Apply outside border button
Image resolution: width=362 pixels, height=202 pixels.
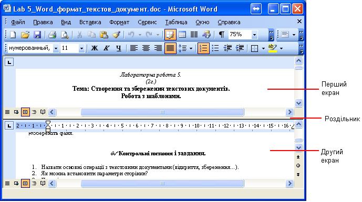click(254, 48)
